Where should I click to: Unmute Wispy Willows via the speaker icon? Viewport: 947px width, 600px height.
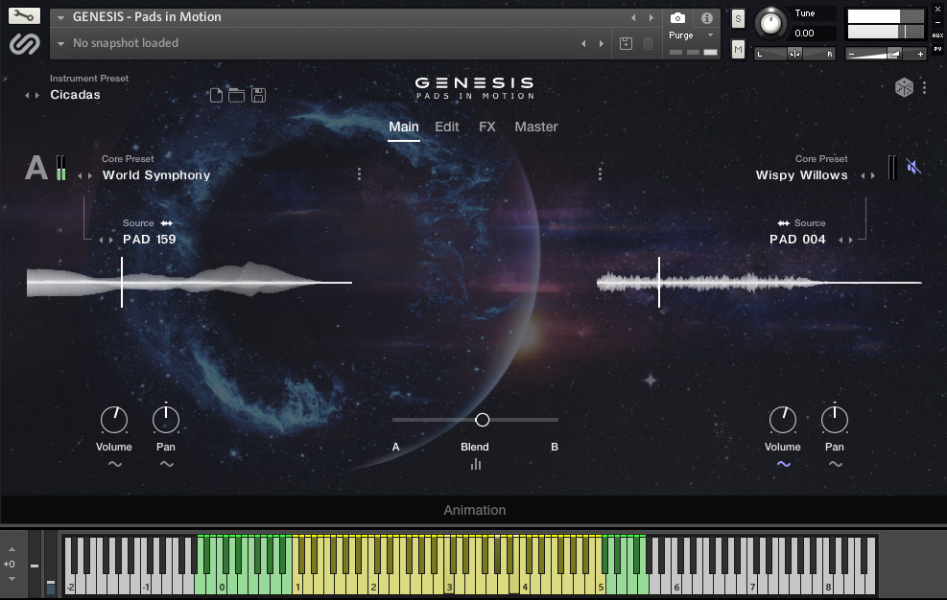911,164
